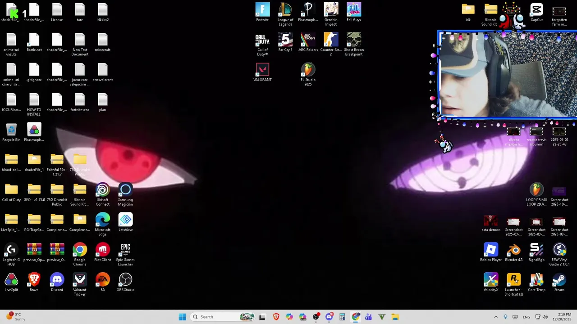Open the License text file
The image size is (577, 324).
tap(57, 12)
